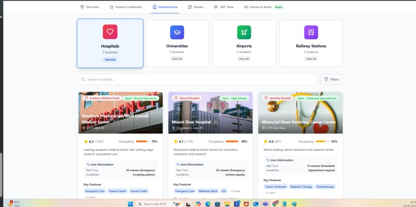Click the Airports airplane icon
Screen dimensions: 416x207
[x=244, y=32]
